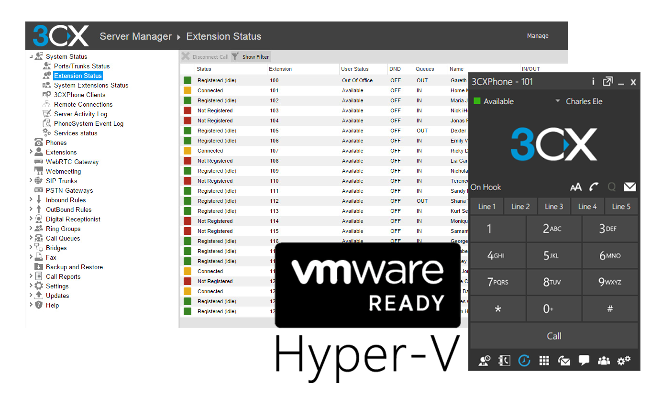Click the Show Filter toolbar button
This screenshot has width=662, height=407.
pos(251,57)
